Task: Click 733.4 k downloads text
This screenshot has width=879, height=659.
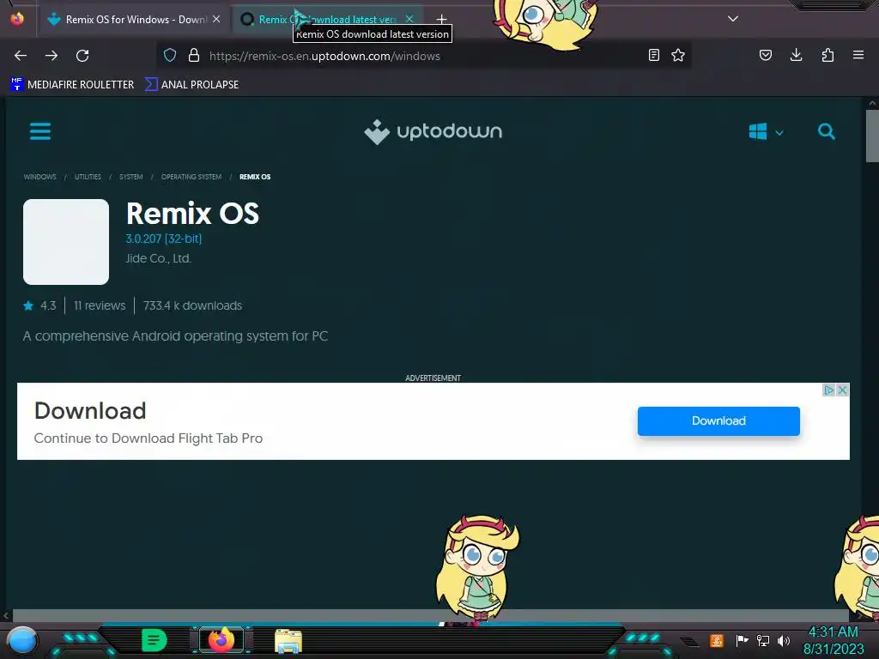Action: 192,306
